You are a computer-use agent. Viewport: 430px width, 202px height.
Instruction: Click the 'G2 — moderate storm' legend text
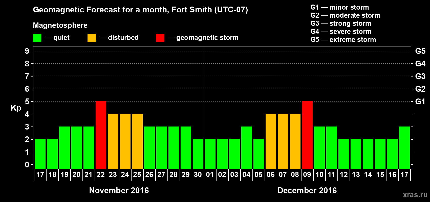[346, 15]
